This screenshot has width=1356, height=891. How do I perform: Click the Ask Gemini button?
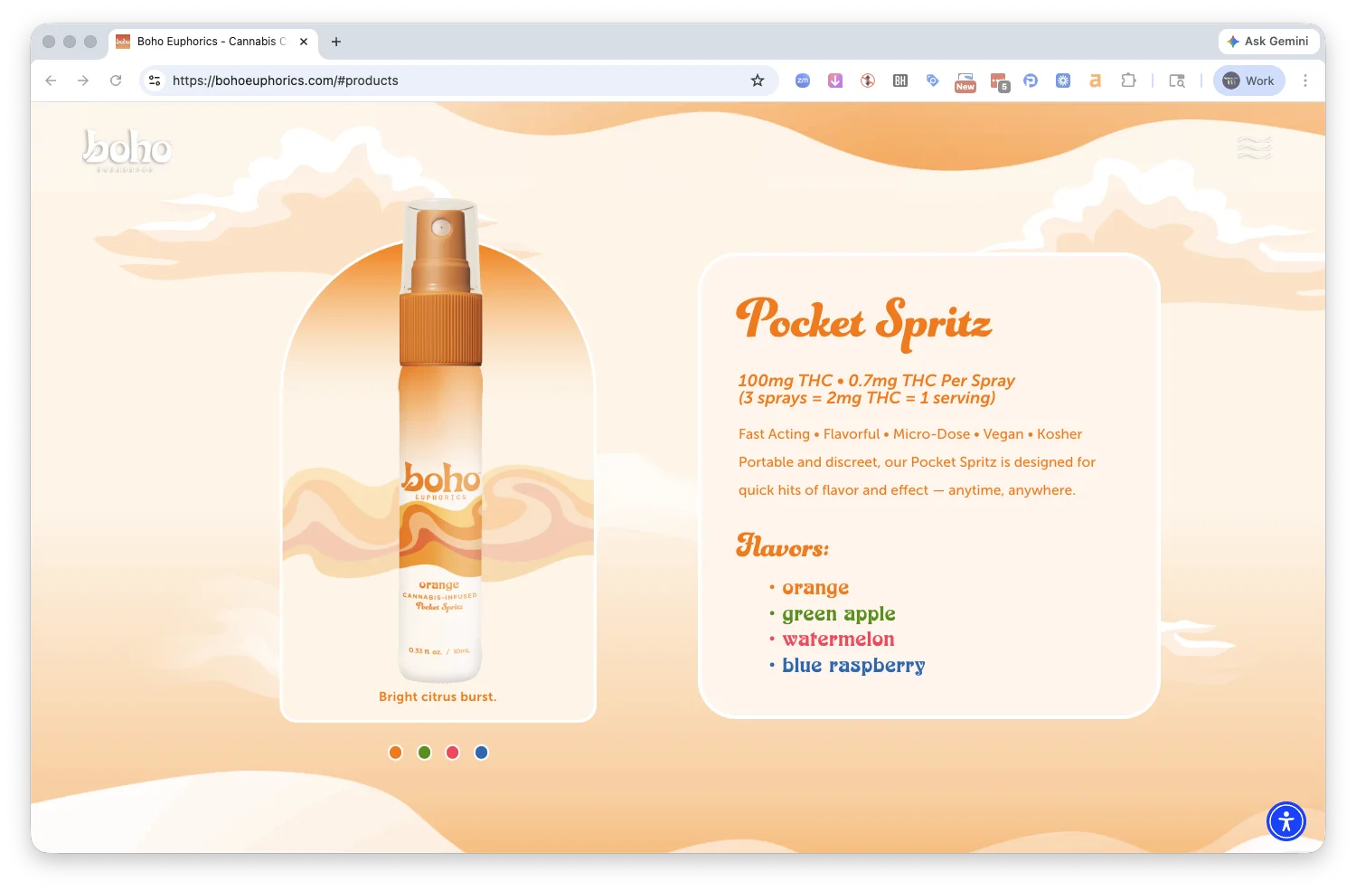pos(1268,42)
